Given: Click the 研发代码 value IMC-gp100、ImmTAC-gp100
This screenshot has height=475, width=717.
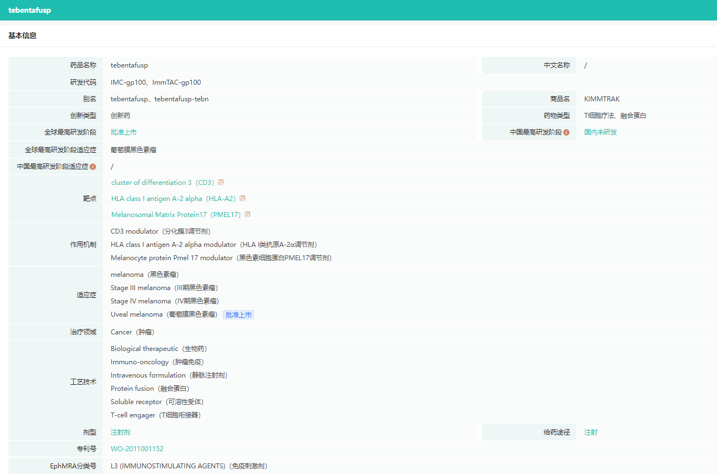Looking at the screenshot, I should pos(156,82).
